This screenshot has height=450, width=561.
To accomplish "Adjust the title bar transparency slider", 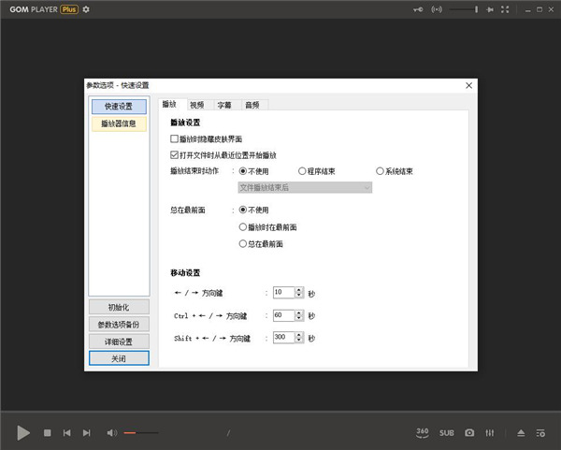I will (x=464, y=9).
